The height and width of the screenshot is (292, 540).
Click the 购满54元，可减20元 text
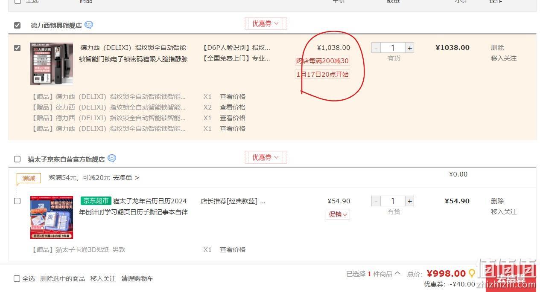79,178
